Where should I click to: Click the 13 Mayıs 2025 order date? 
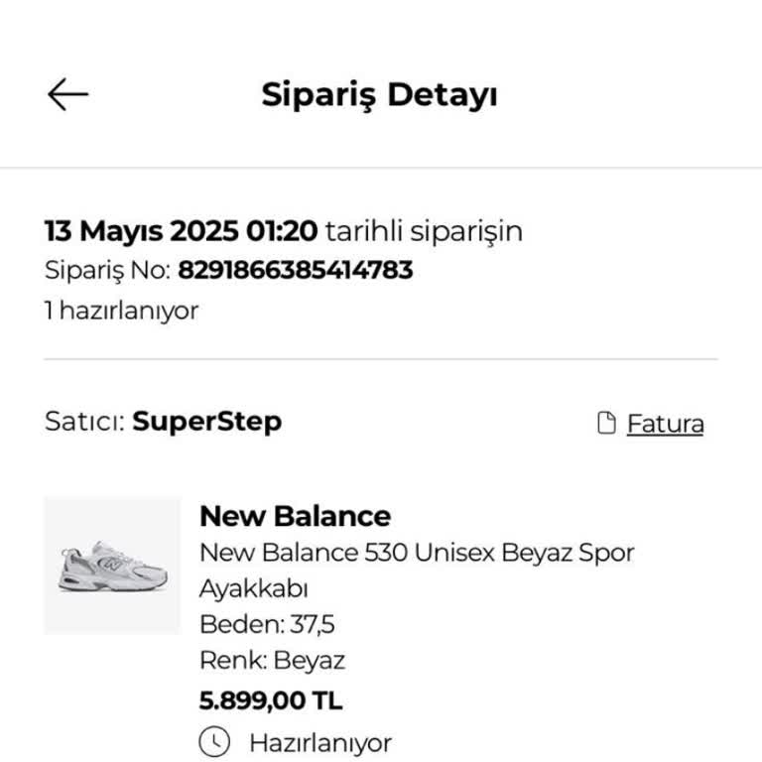[x=181, y=231]
